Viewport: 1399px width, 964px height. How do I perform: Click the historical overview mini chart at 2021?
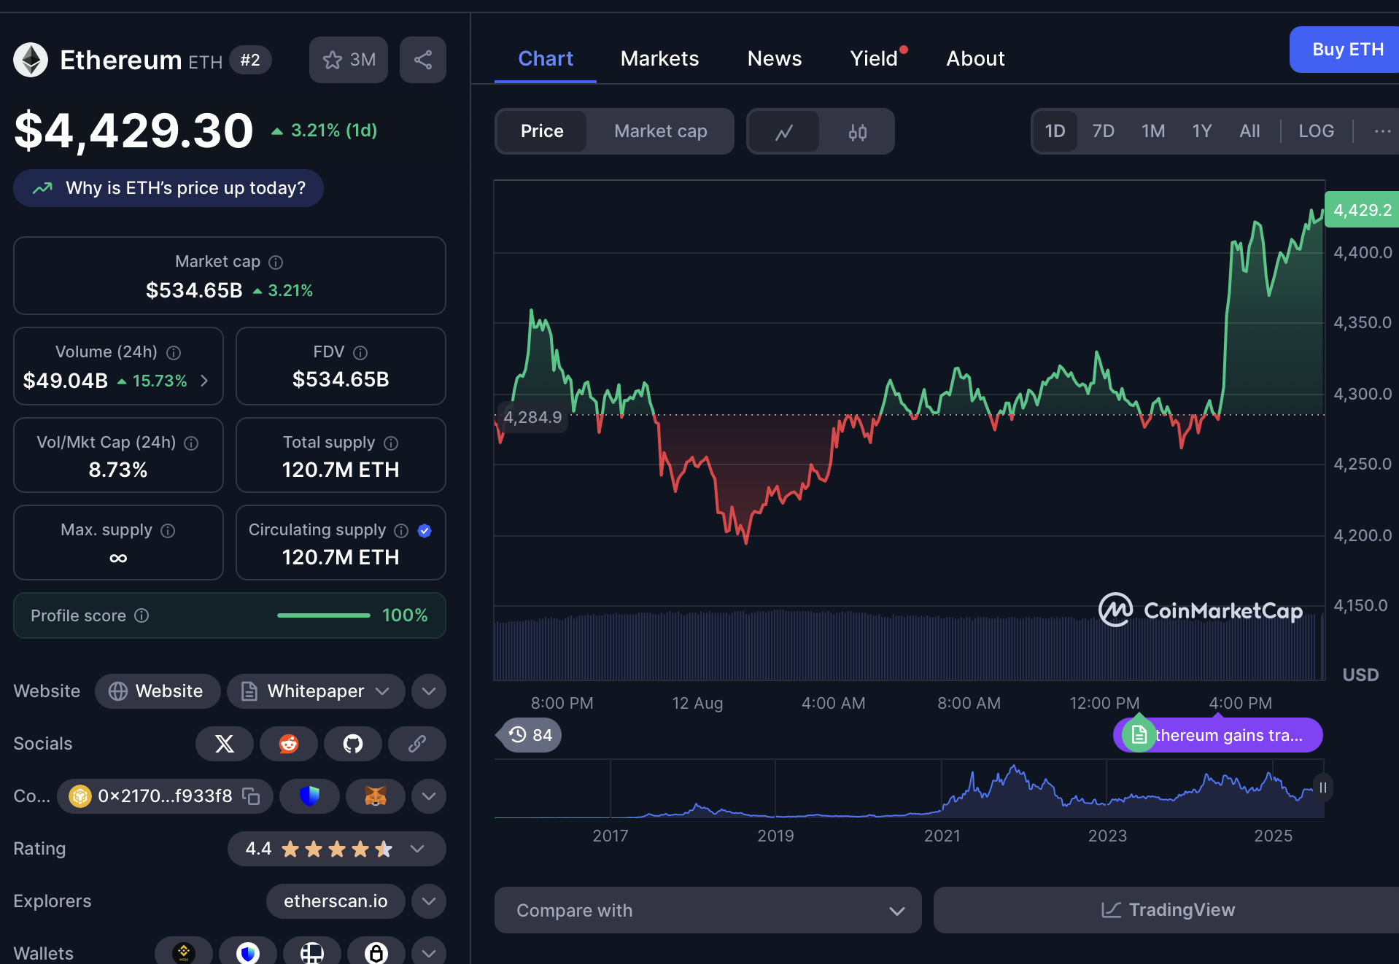pyautogui.click(x=942, y=789)
